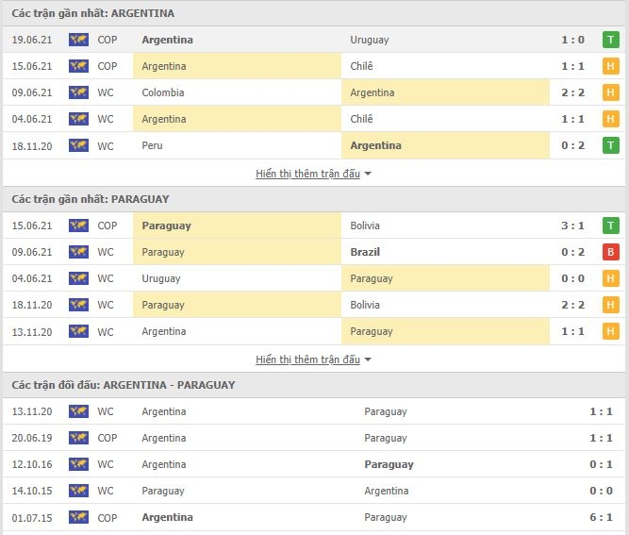Click the 6:1 score of Argentina–Paraguay
The height and width of the screenshot is (535, 629).
click(x=601, y=517)
